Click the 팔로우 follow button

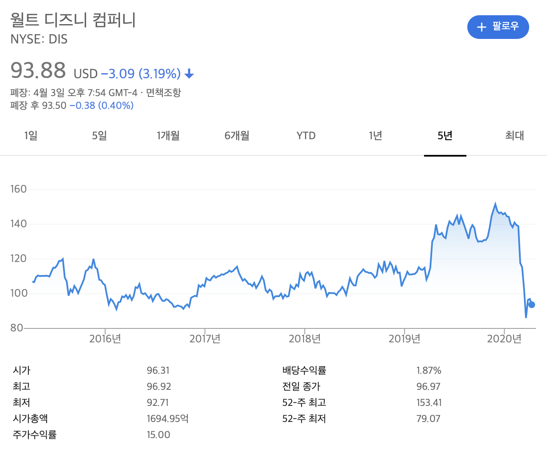coord(498,27)
